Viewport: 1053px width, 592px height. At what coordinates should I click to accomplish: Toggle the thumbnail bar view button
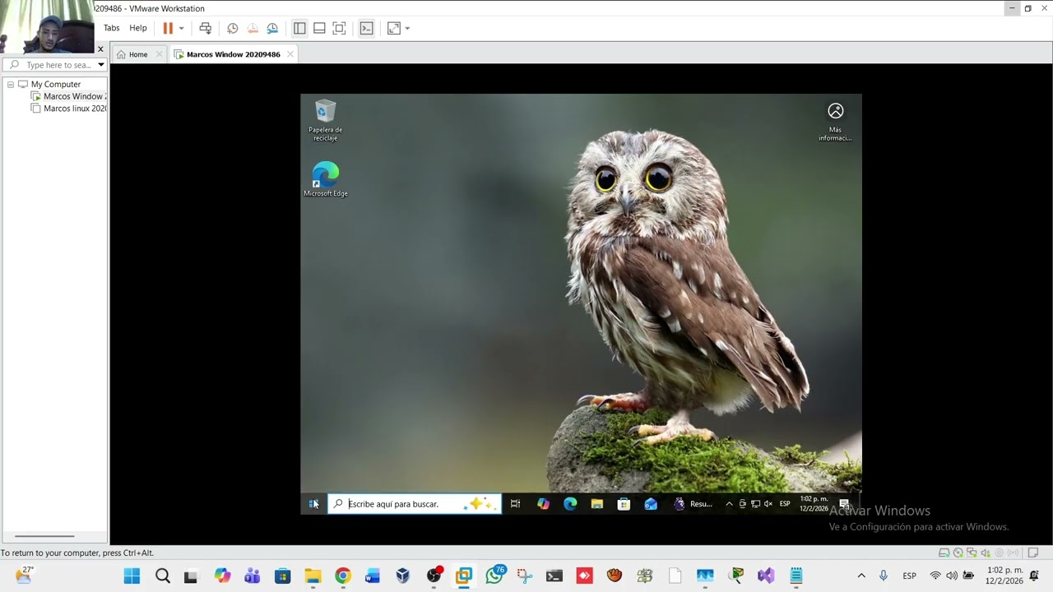pyautogui.click(x=319, y=28)
